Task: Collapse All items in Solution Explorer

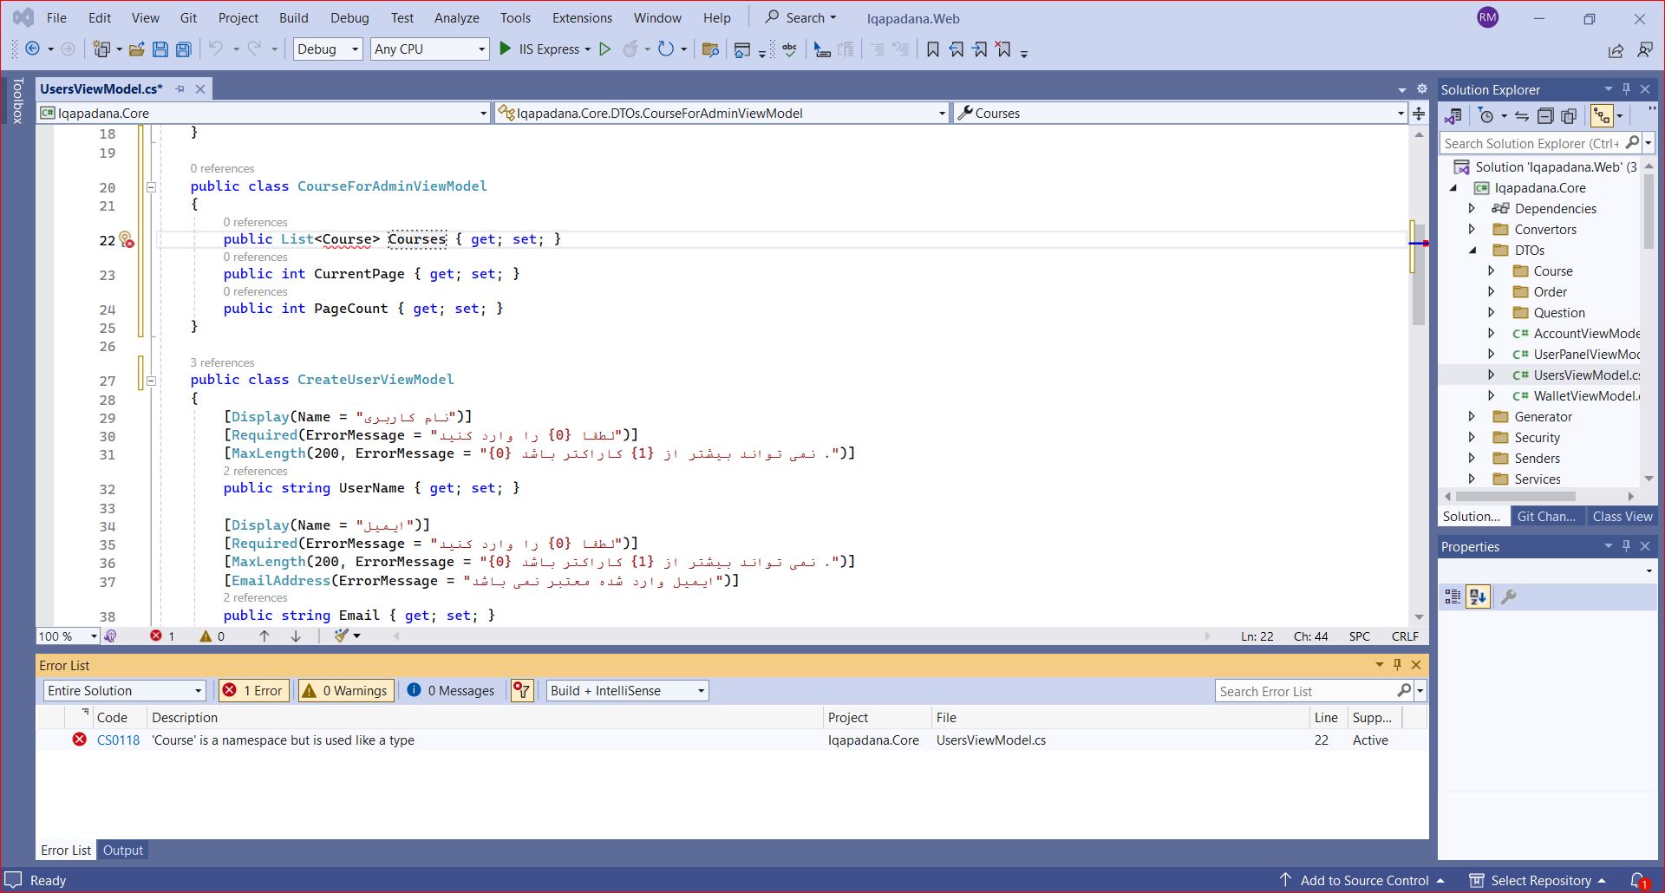Action: coord(1546,115)
